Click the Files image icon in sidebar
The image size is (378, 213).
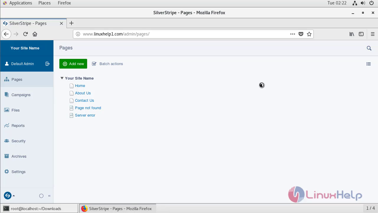6,110
